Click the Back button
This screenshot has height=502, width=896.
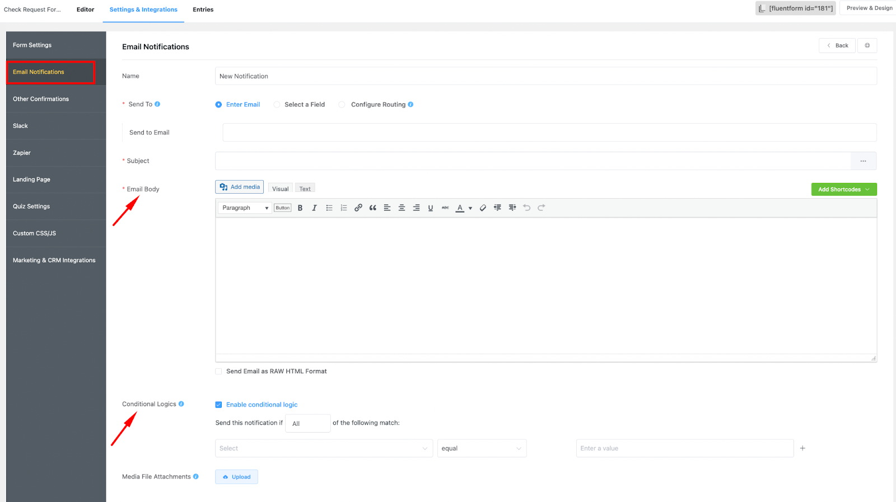click(x=837, y=45)
